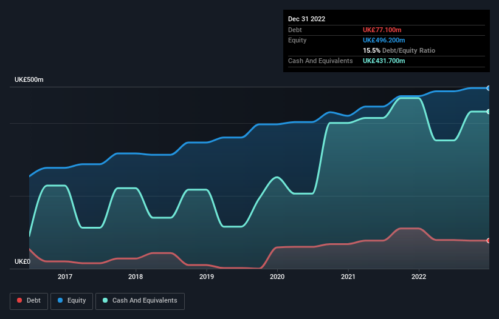Select the blue Equity endpoint marker

pyautogui.click(x=489, y=88)
